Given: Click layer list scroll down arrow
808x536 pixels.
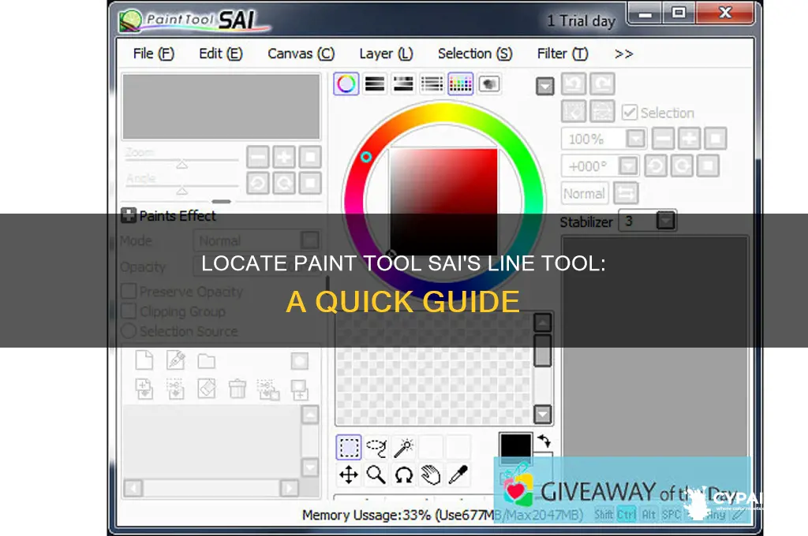Looking at the screenshot, I should pos(309,467).
